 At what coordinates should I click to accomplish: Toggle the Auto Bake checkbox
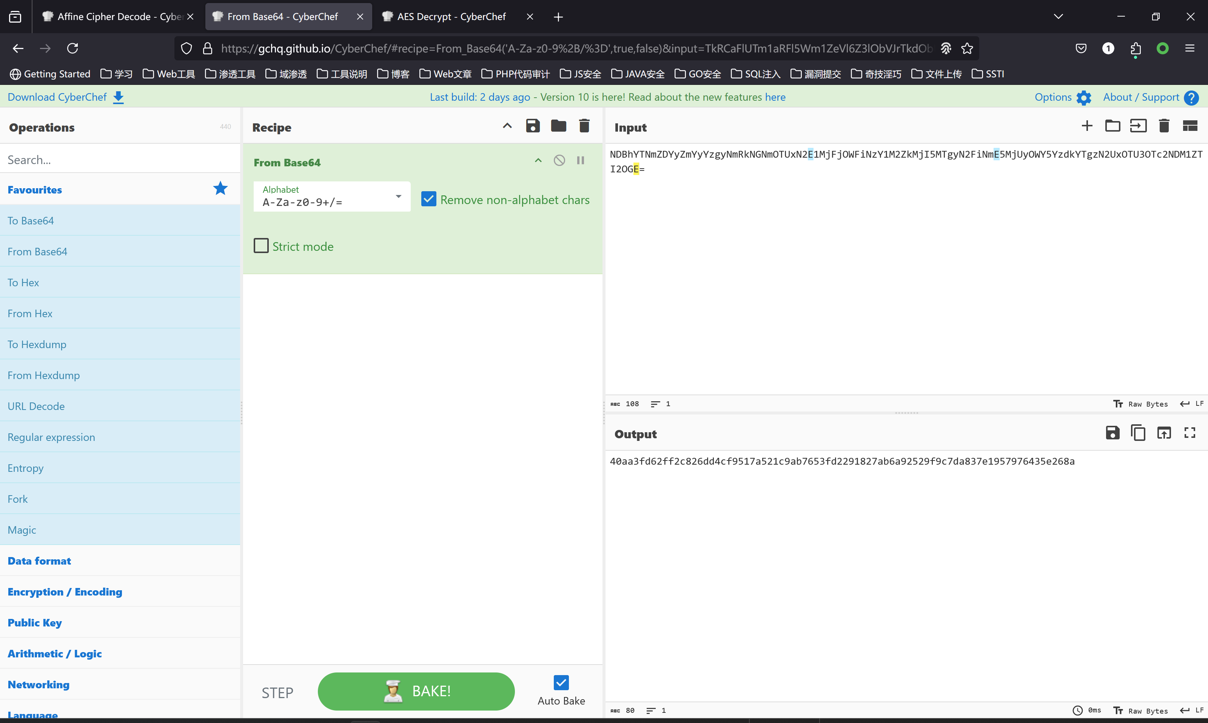pyautogui.click(x=561, y=683)
